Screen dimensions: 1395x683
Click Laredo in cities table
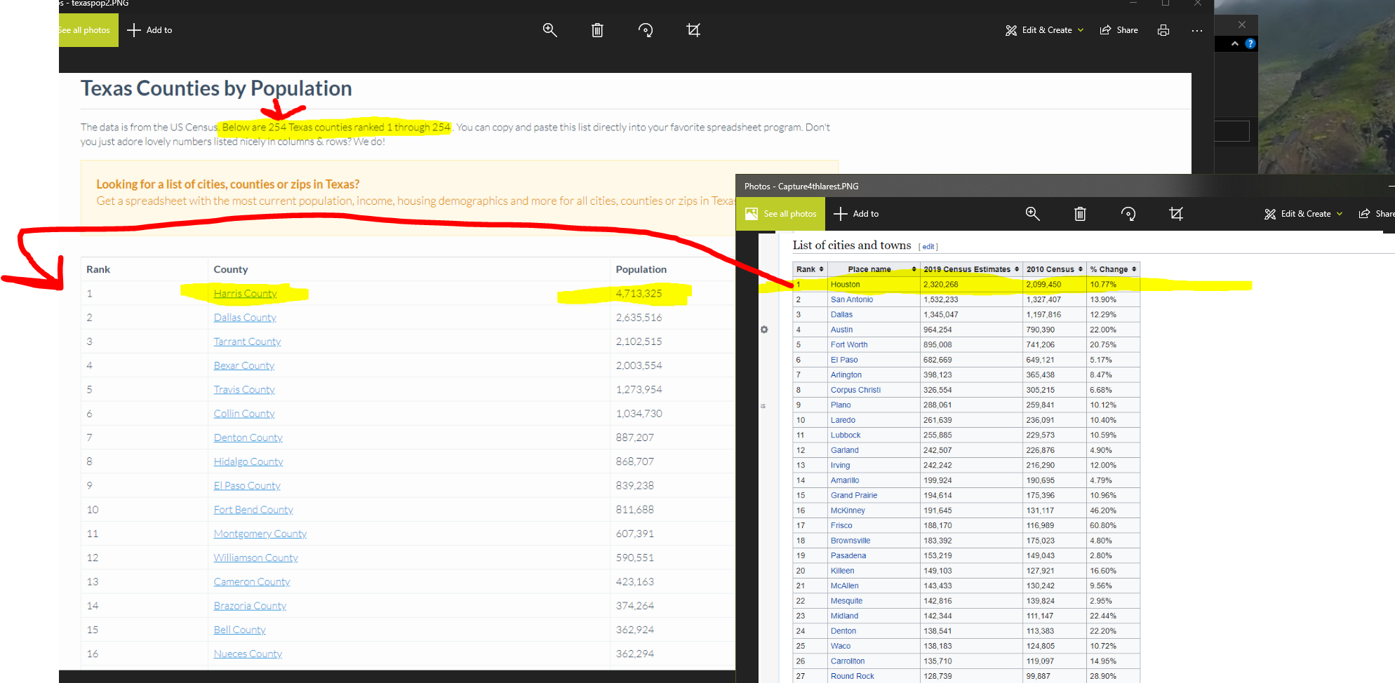point(843,420)
